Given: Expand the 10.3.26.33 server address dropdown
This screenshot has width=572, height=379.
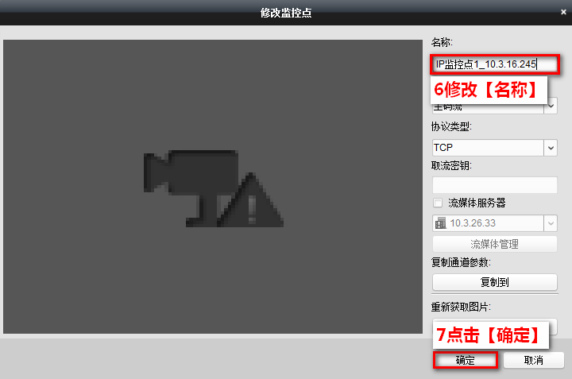Looking at the screenshot, I should (x=551, y=223).
